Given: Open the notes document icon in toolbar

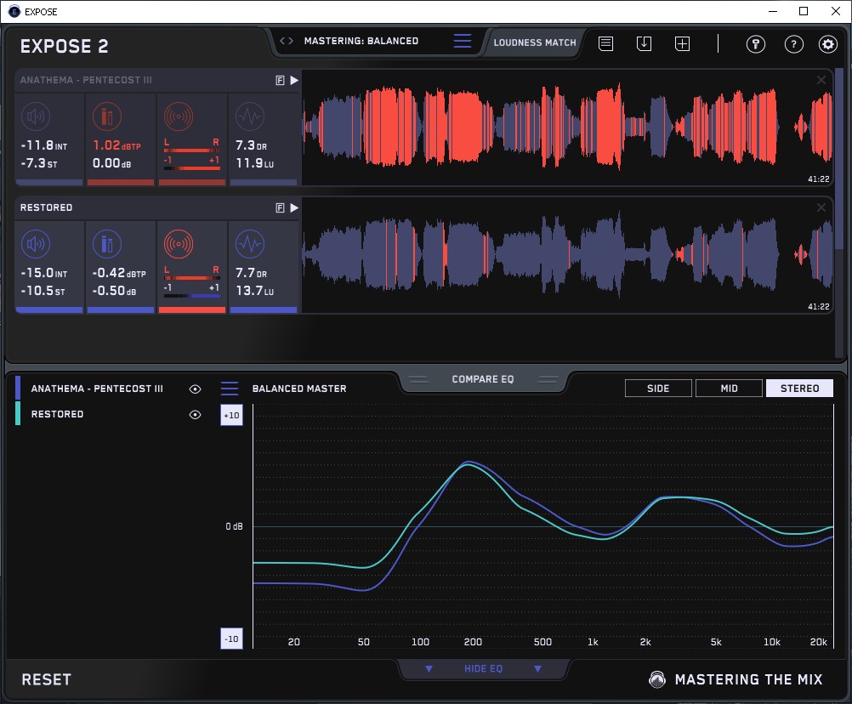Looking at the screenshot, I should [x=605, y=43].
